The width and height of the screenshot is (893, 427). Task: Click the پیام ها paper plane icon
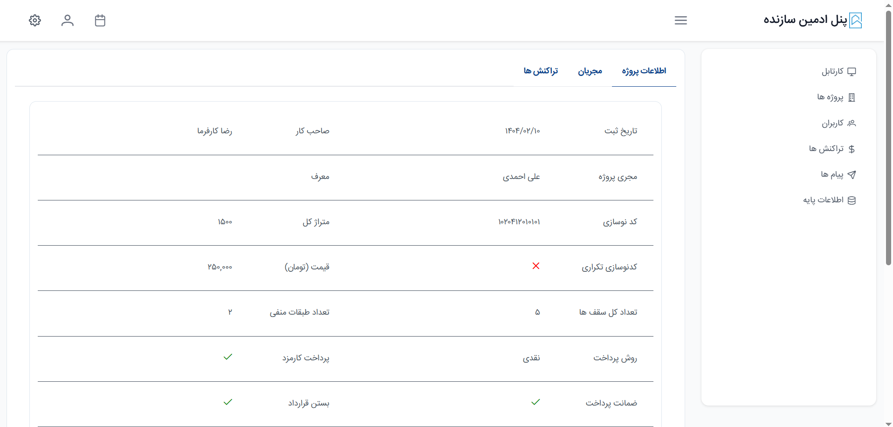[852, 175]
